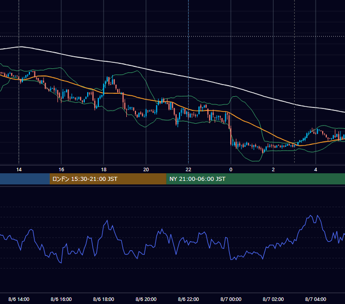Click the 8/6 20:00 date label
This screenshot has width=345, height=304.
[x=146, y=299]
